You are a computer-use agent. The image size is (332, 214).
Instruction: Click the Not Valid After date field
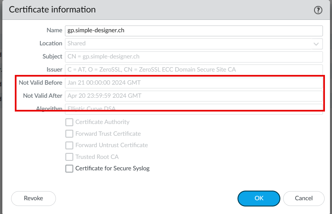[194, 96]
